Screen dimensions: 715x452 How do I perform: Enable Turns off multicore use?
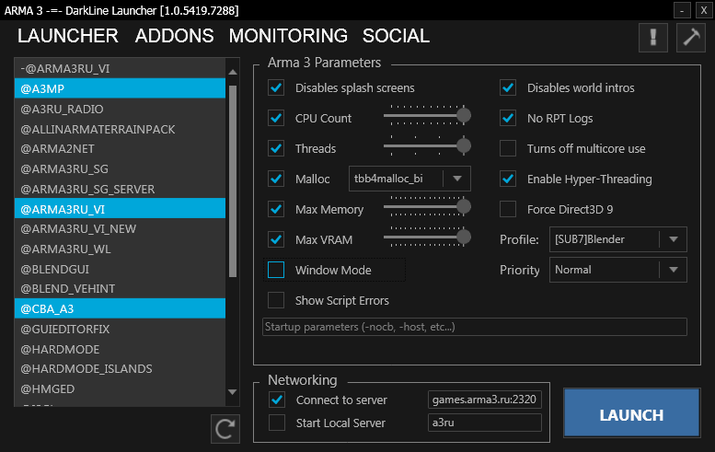point(508,148)
